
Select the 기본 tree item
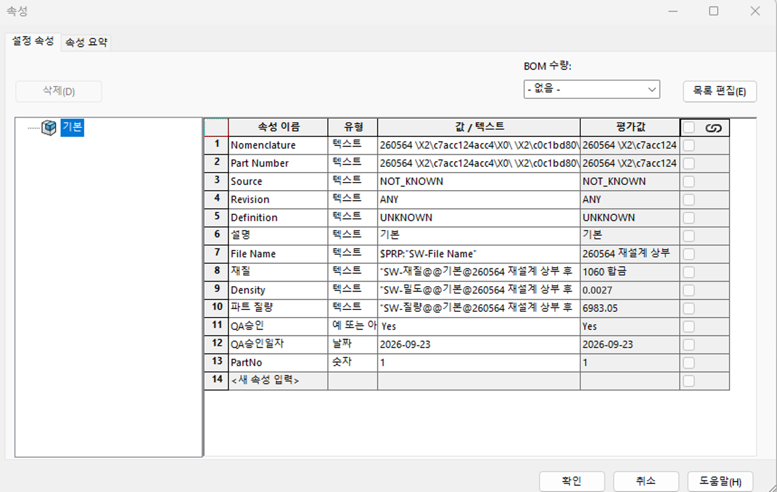tap(72, 127)
